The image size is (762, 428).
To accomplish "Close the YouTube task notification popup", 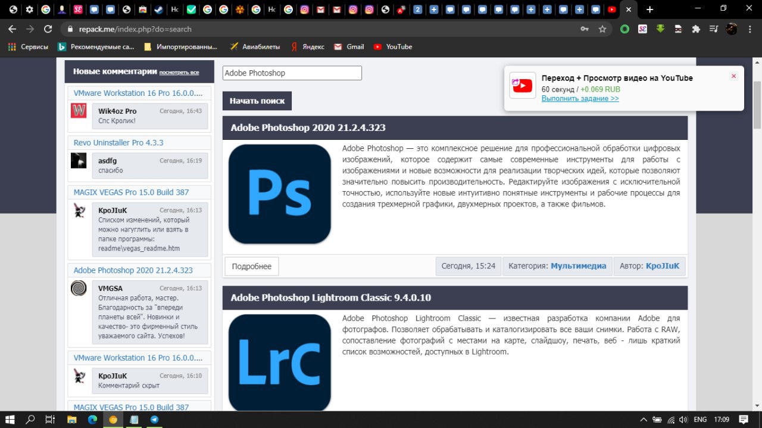I will click(x=733, y=76).
